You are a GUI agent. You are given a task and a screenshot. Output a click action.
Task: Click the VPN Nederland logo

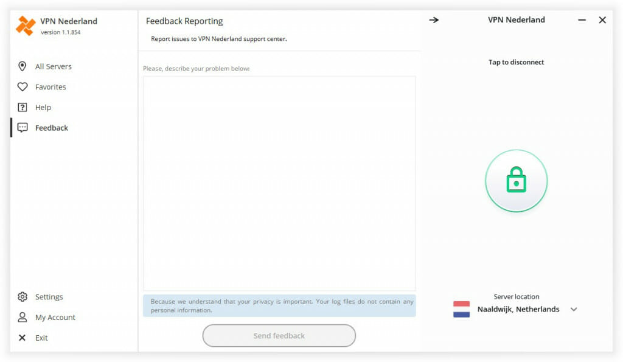pyautogui.click(x=26, y=25)
